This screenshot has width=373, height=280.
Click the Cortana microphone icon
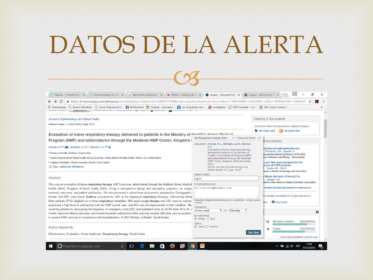122,246
